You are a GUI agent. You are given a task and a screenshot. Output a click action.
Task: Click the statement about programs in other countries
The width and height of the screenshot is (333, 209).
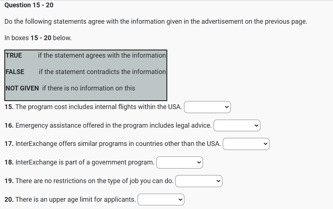(x=118, y=144)
